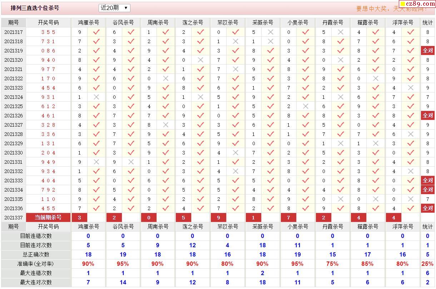Click the X mark for 丹霞杀号 in row 2021329

pyautogui.click(x=341, y=143)
